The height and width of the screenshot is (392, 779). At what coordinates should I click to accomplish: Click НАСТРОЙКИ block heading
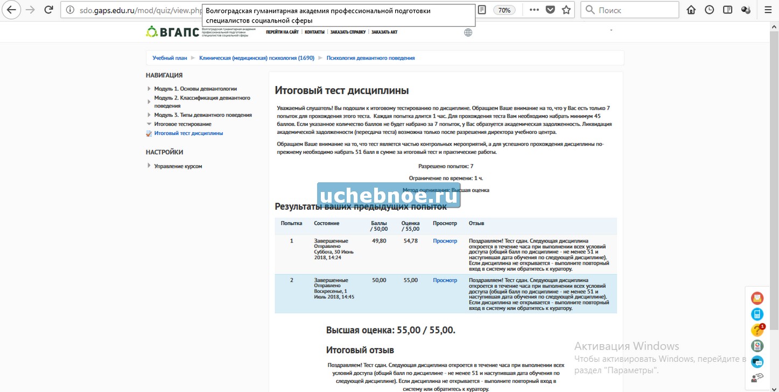click(x=165, y=152)
